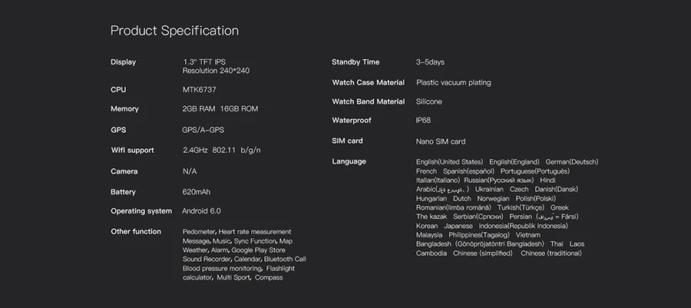Click English(United States) in the language list
The image size is (691, 308).
pos(449,162)
